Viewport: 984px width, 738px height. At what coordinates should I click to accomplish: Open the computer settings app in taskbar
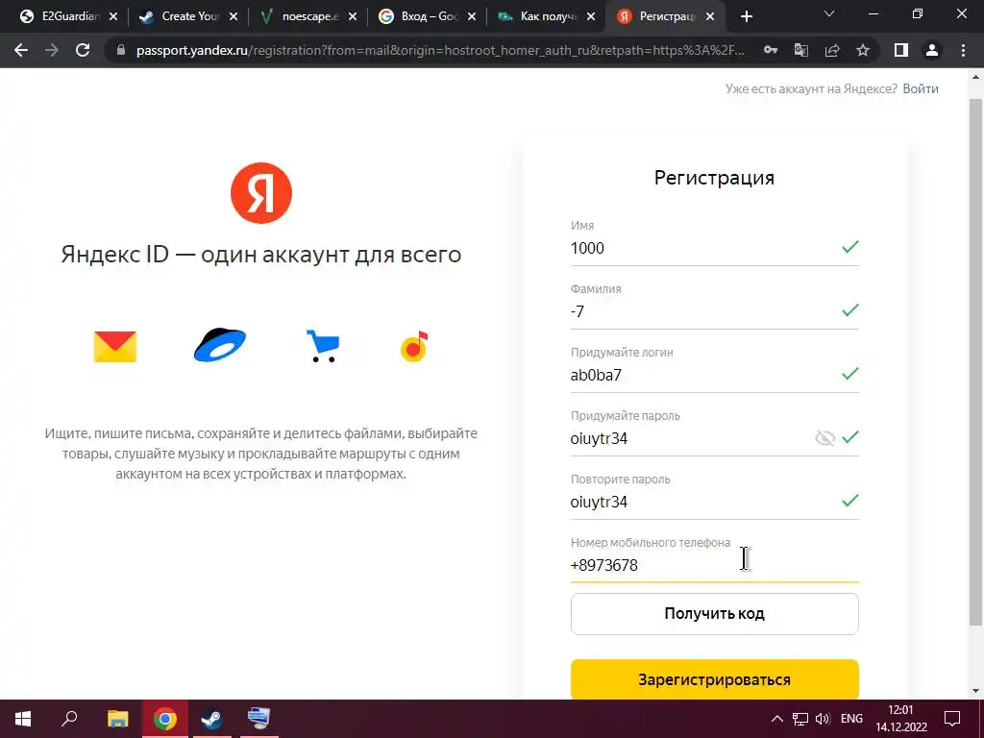[258, 719]
